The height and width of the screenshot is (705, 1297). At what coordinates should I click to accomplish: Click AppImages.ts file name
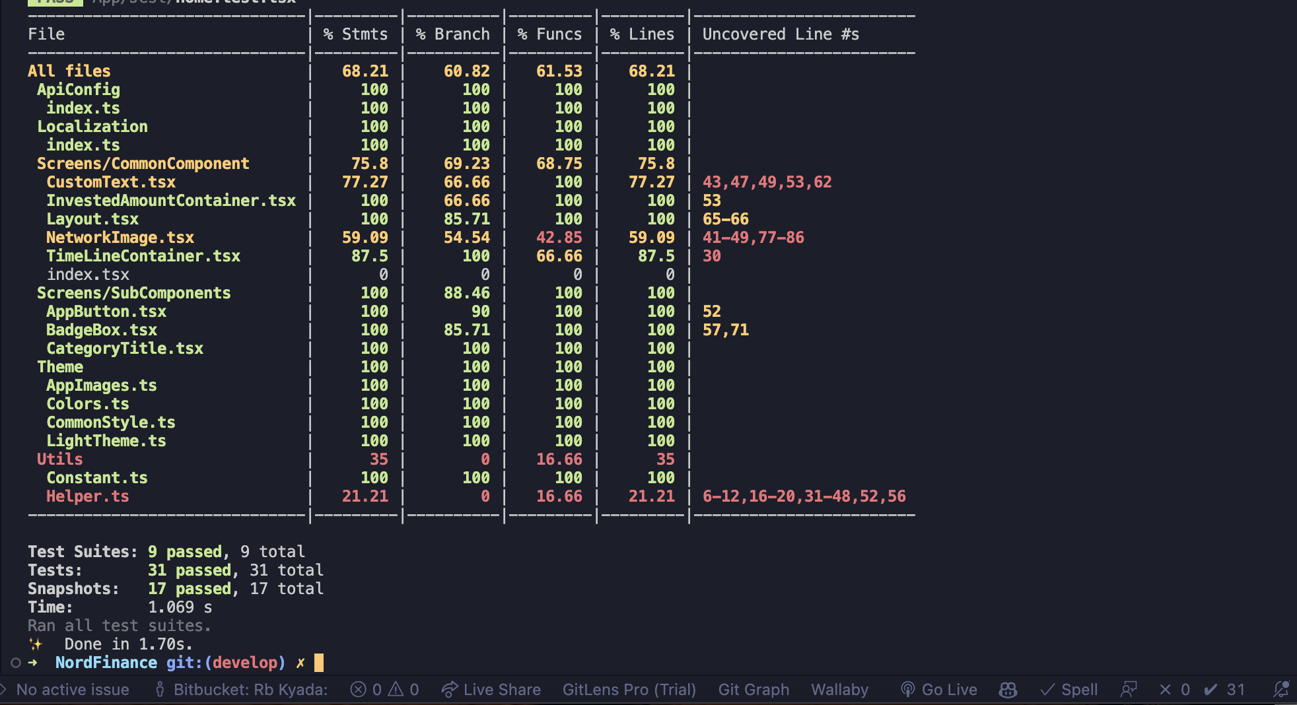click(x=102, y=386)
